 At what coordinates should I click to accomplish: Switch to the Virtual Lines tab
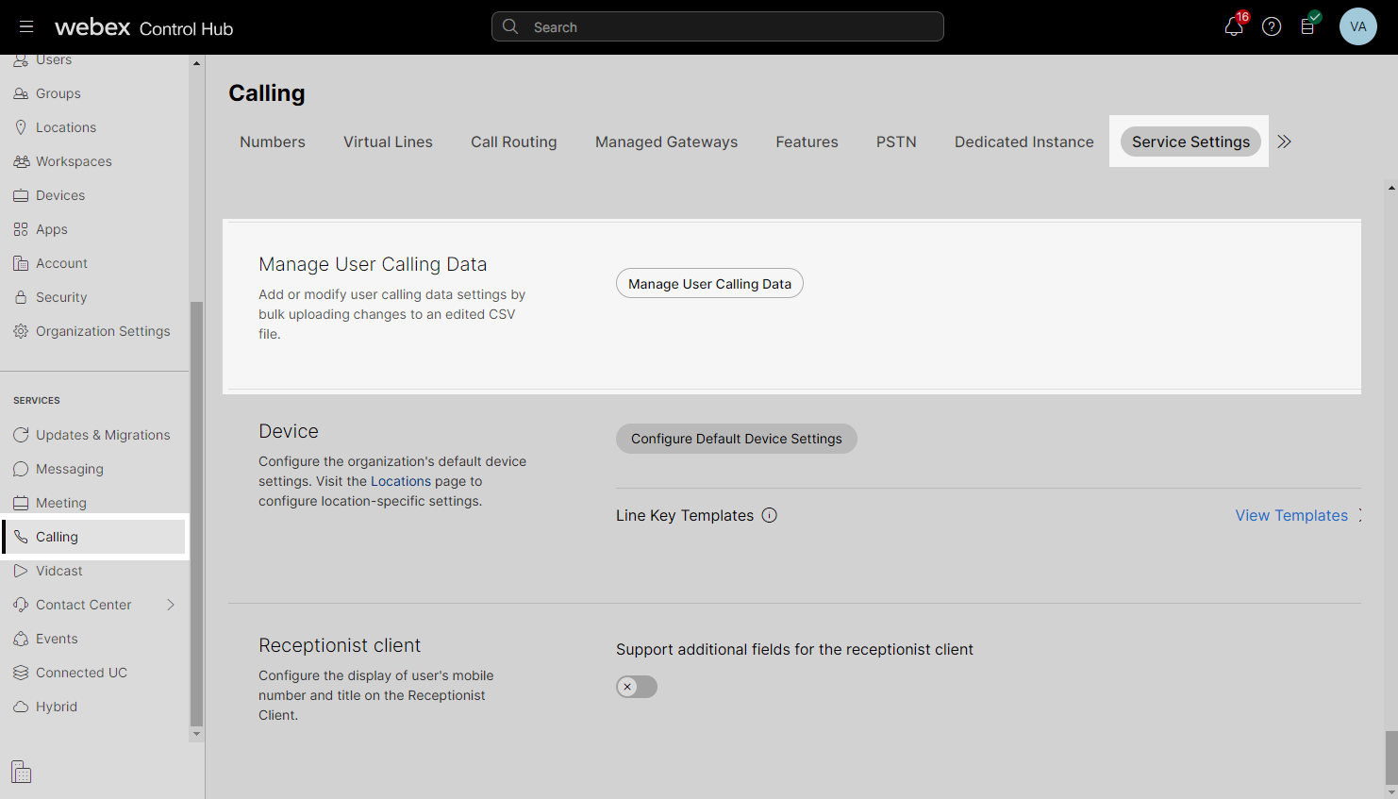pyautogui.click(x=388, y=141)
